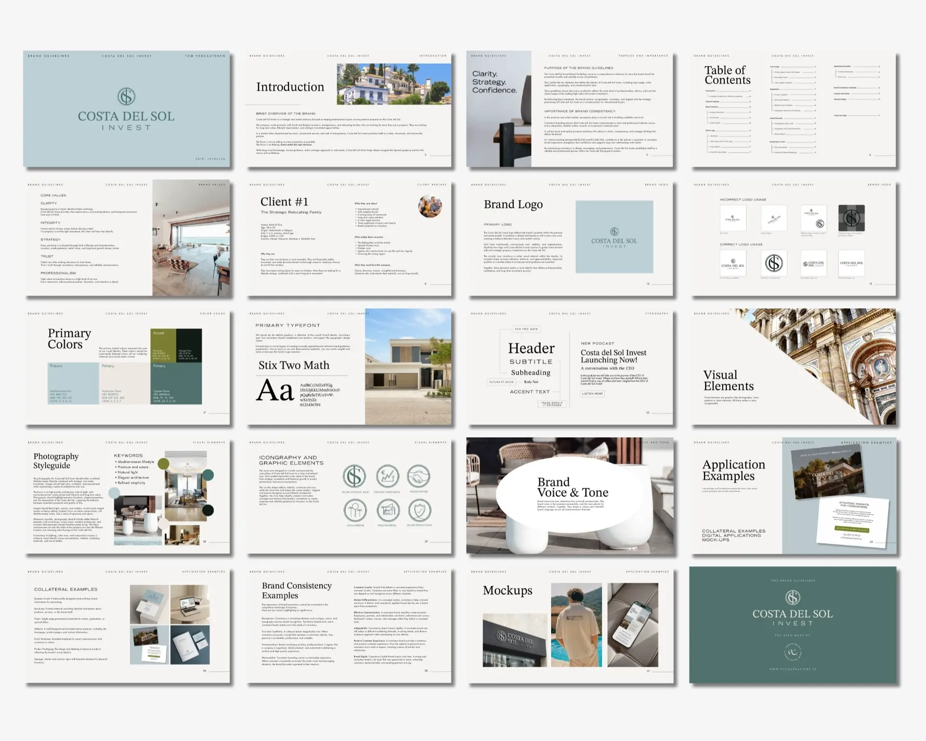This screenshot has width=926, height=741.
Task: Select the Cypress Green primary swatch
Action: 176,383
